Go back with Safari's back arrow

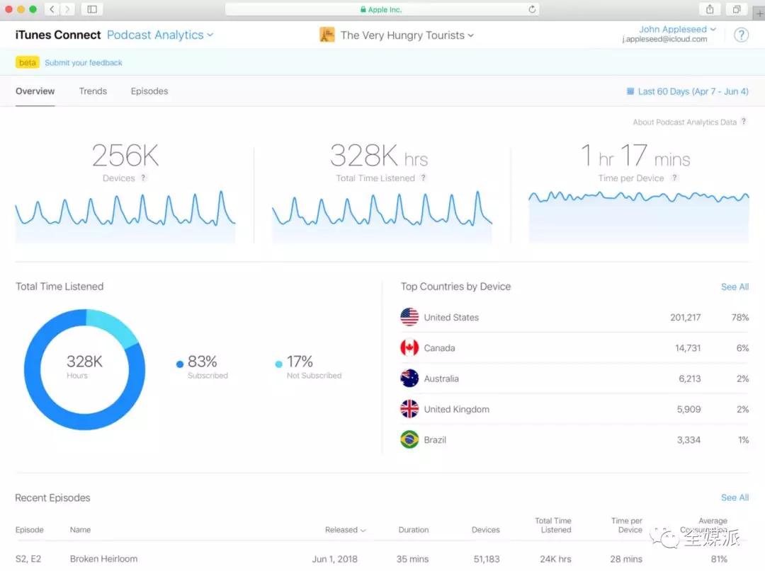[52, 9]
